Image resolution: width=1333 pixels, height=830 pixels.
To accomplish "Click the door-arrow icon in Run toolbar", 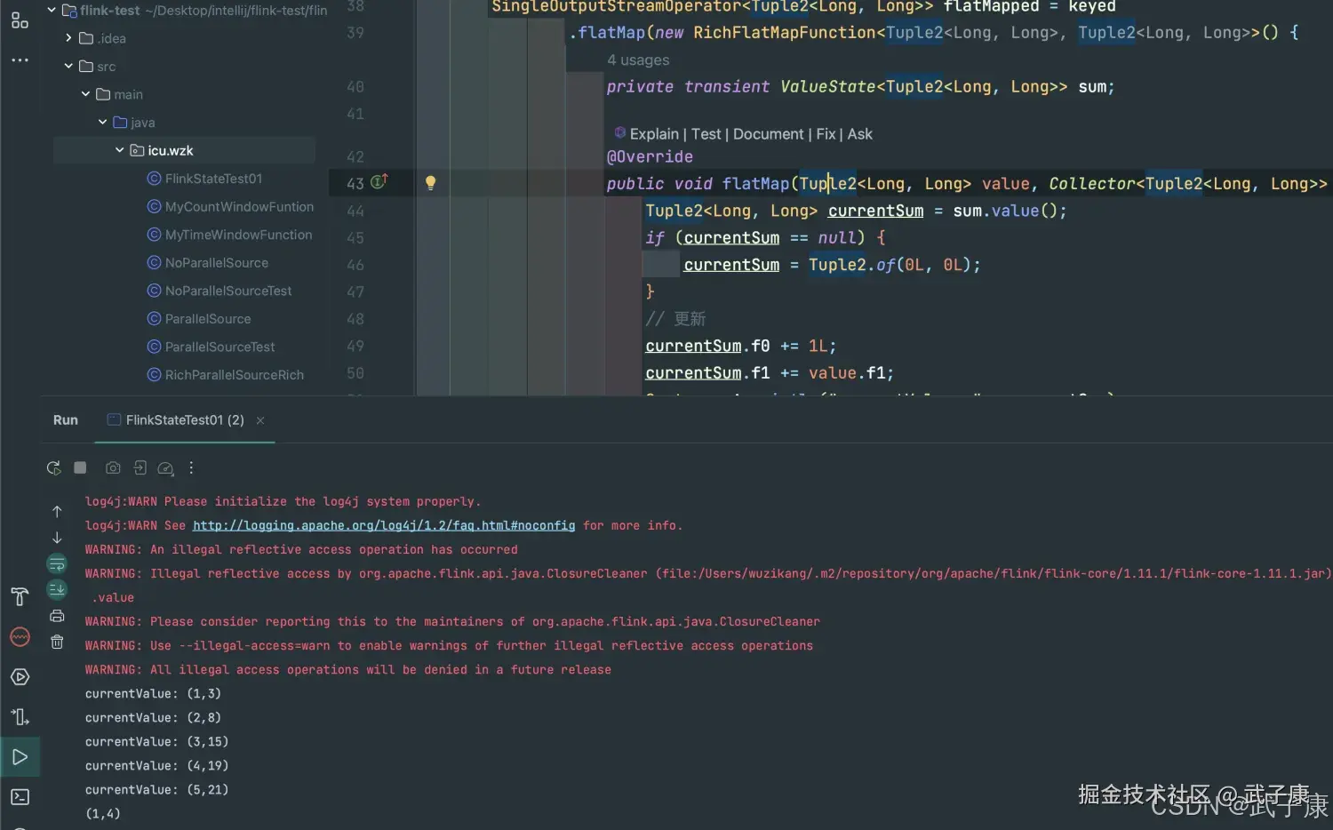I will coord(140,467).
